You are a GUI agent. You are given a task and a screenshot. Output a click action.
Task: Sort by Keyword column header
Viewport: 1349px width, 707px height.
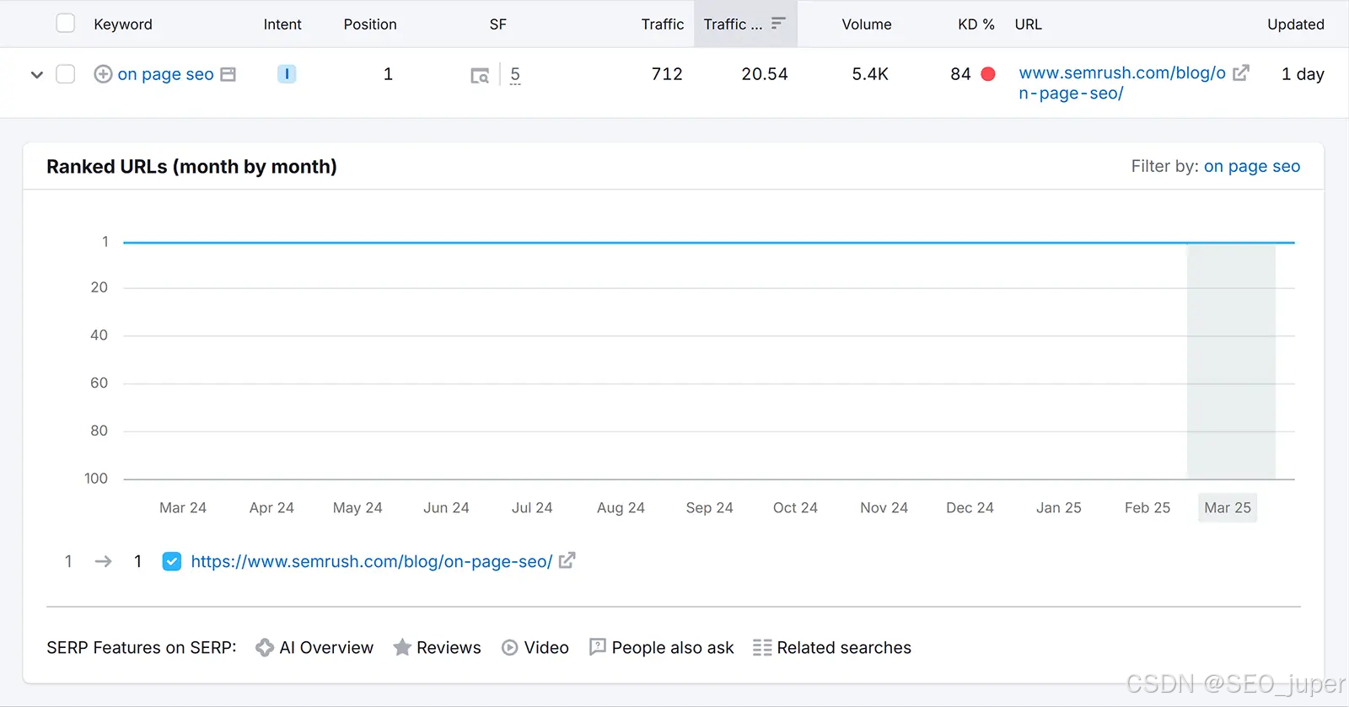[123, 24]
